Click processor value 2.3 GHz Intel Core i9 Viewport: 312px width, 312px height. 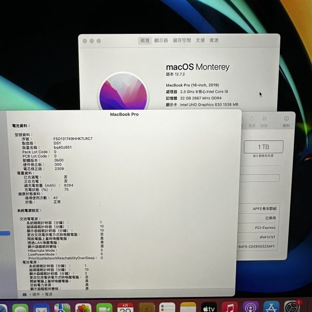(x=204, y=92)
